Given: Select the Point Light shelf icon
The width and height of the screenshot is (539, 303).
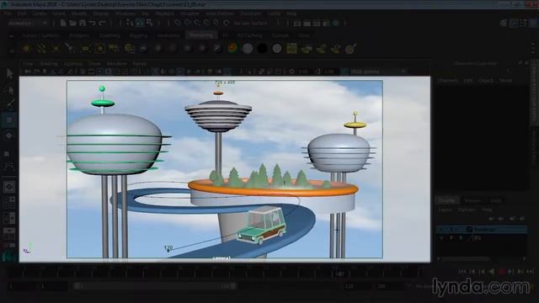Looking at the screenshot, I should click(56, 49).
